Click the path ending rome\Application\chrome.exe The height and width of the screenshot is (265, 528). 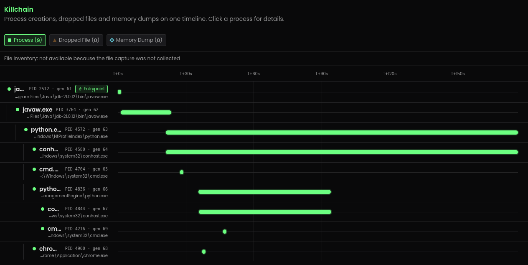point(74,255)
